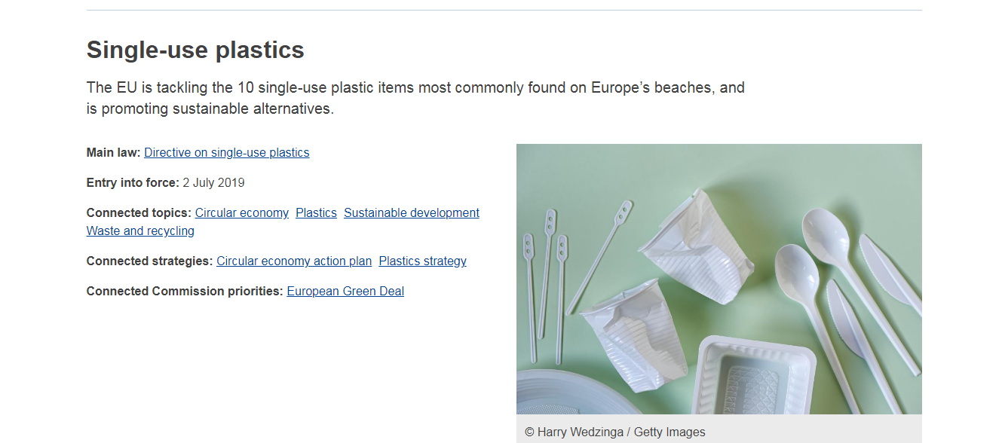Open the Plastics connected topic link

tap(316, 213)
